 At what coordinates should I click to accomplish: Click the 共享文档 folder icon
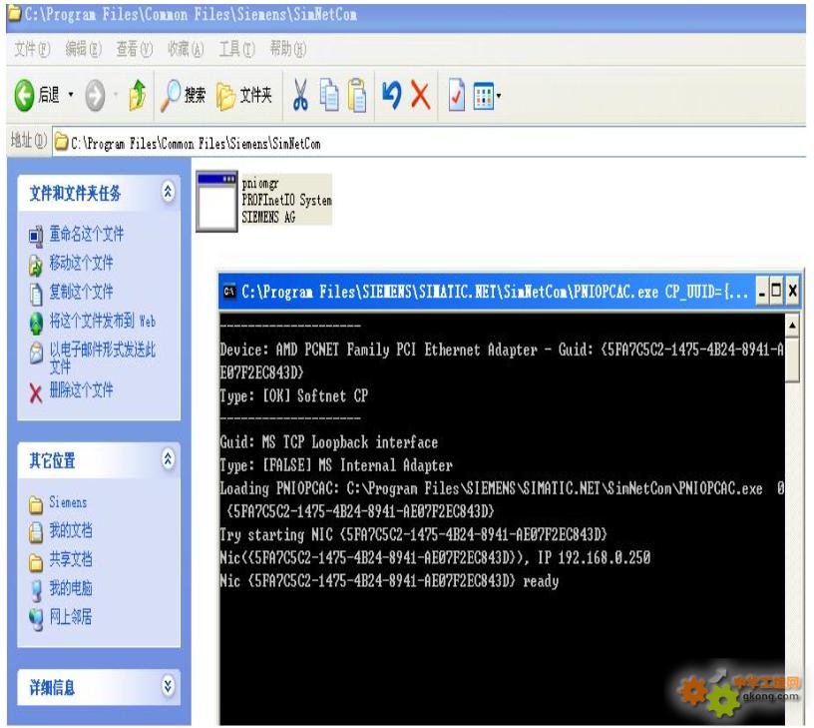(36, 561)
